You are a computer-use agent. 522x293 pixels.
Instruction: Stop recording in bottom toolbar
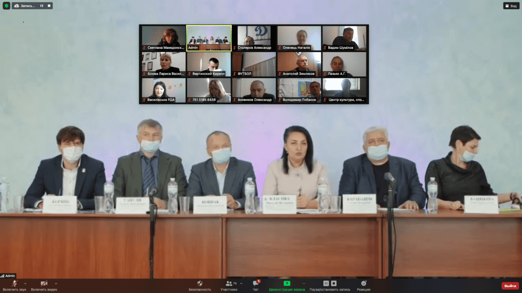point(334,283)
